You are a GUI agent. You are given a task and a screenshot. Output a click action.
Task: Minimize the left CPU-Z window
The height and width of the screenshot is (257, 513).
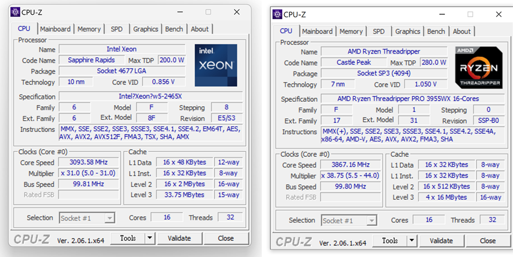click(180, 12)
